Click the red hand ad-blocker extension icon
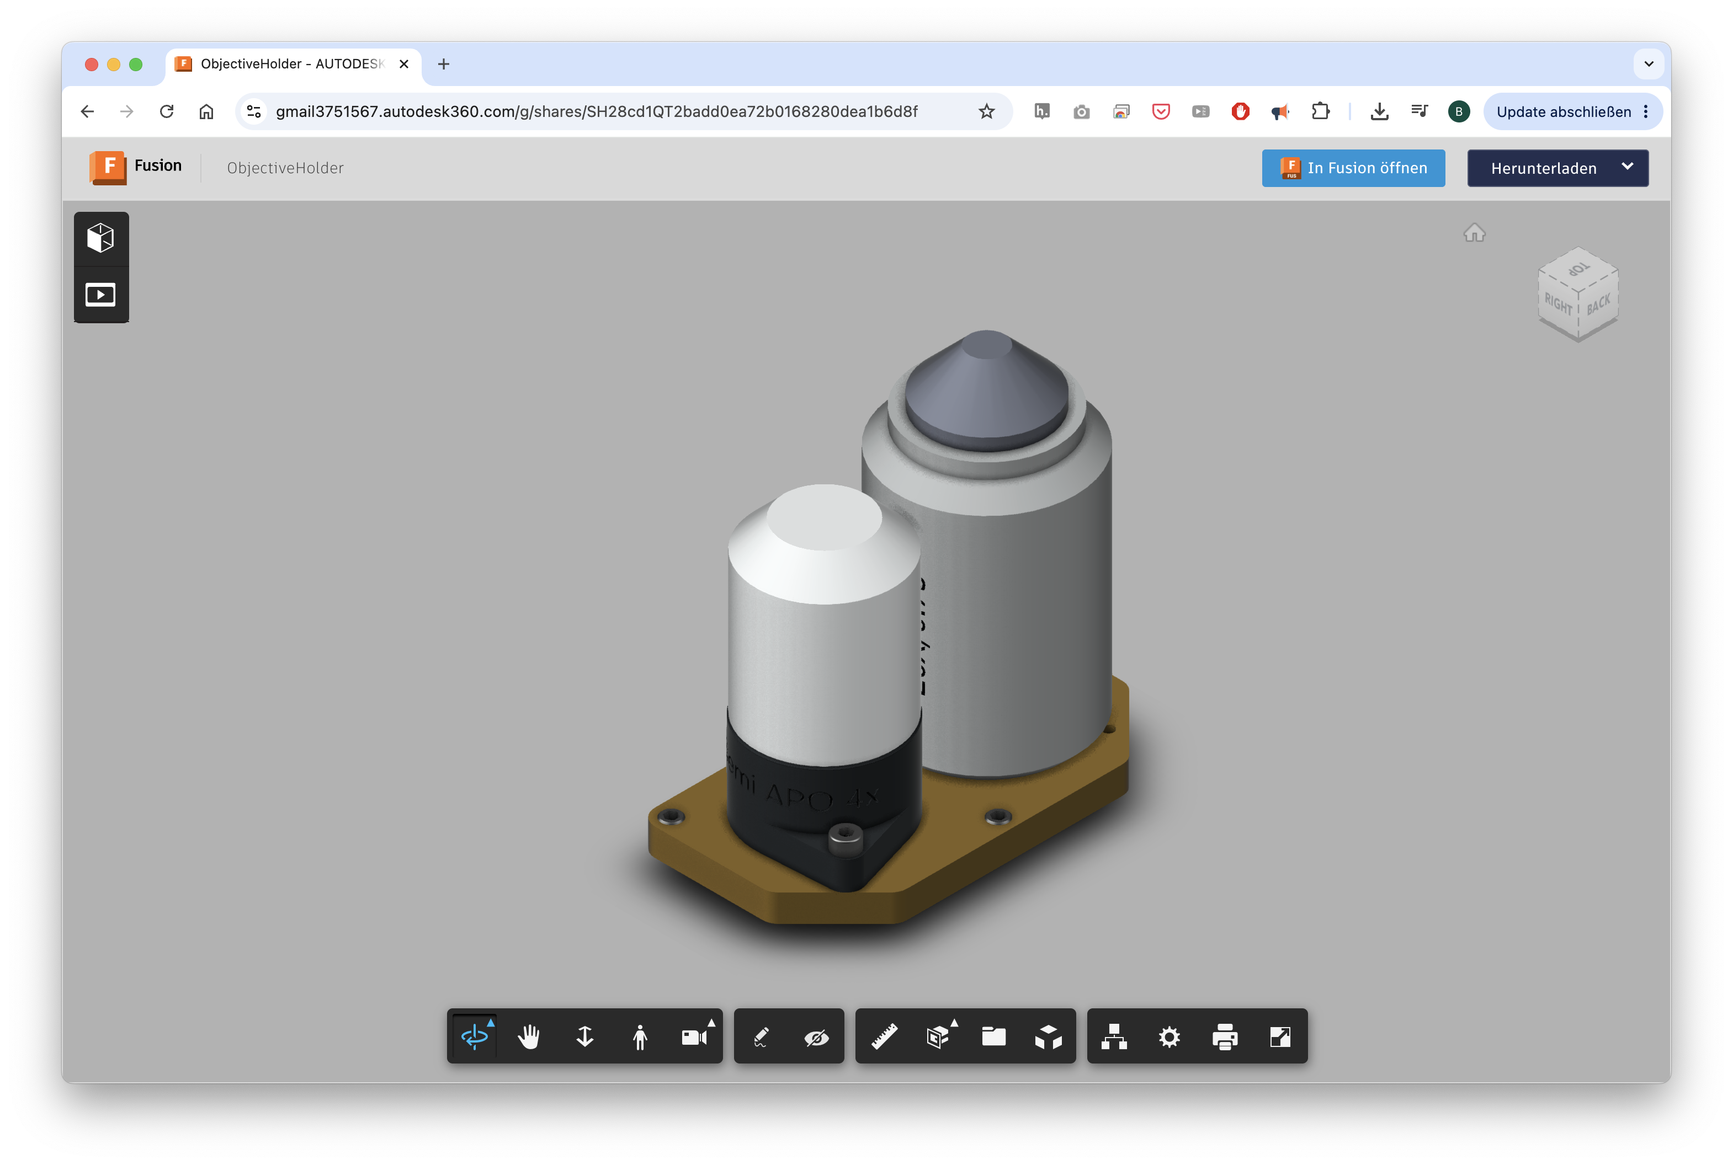This screenshot has height=1165, width=1733. click(1240, 111)
